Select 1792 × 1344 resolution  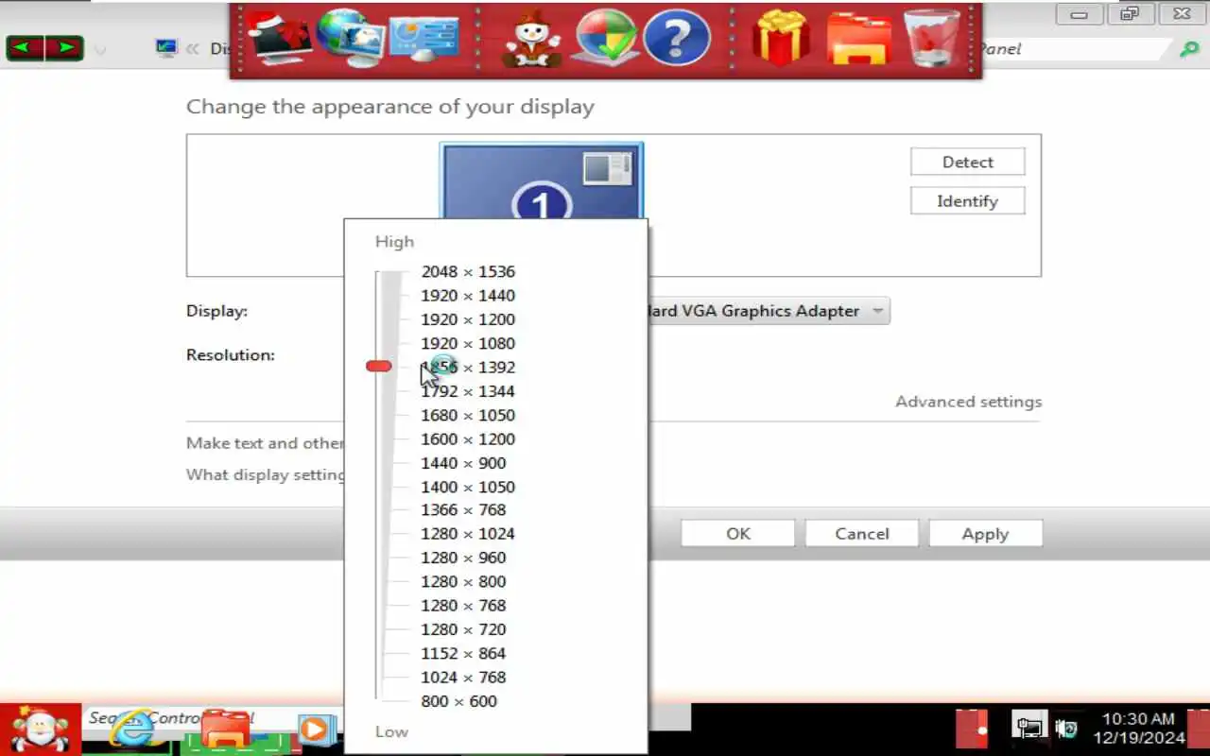tap(468, 391)
